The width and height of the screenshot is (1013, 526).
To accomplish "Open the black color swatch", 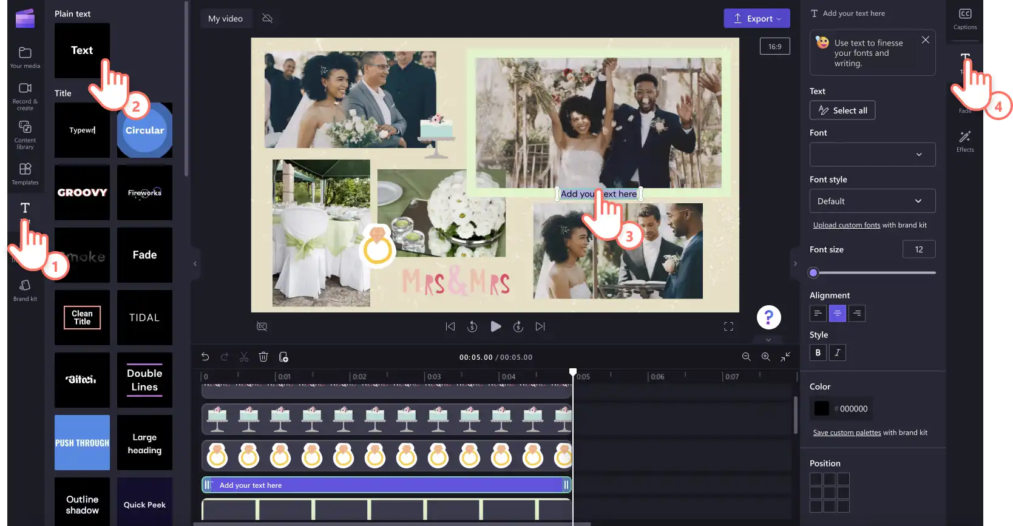I will tap(821, 409).
